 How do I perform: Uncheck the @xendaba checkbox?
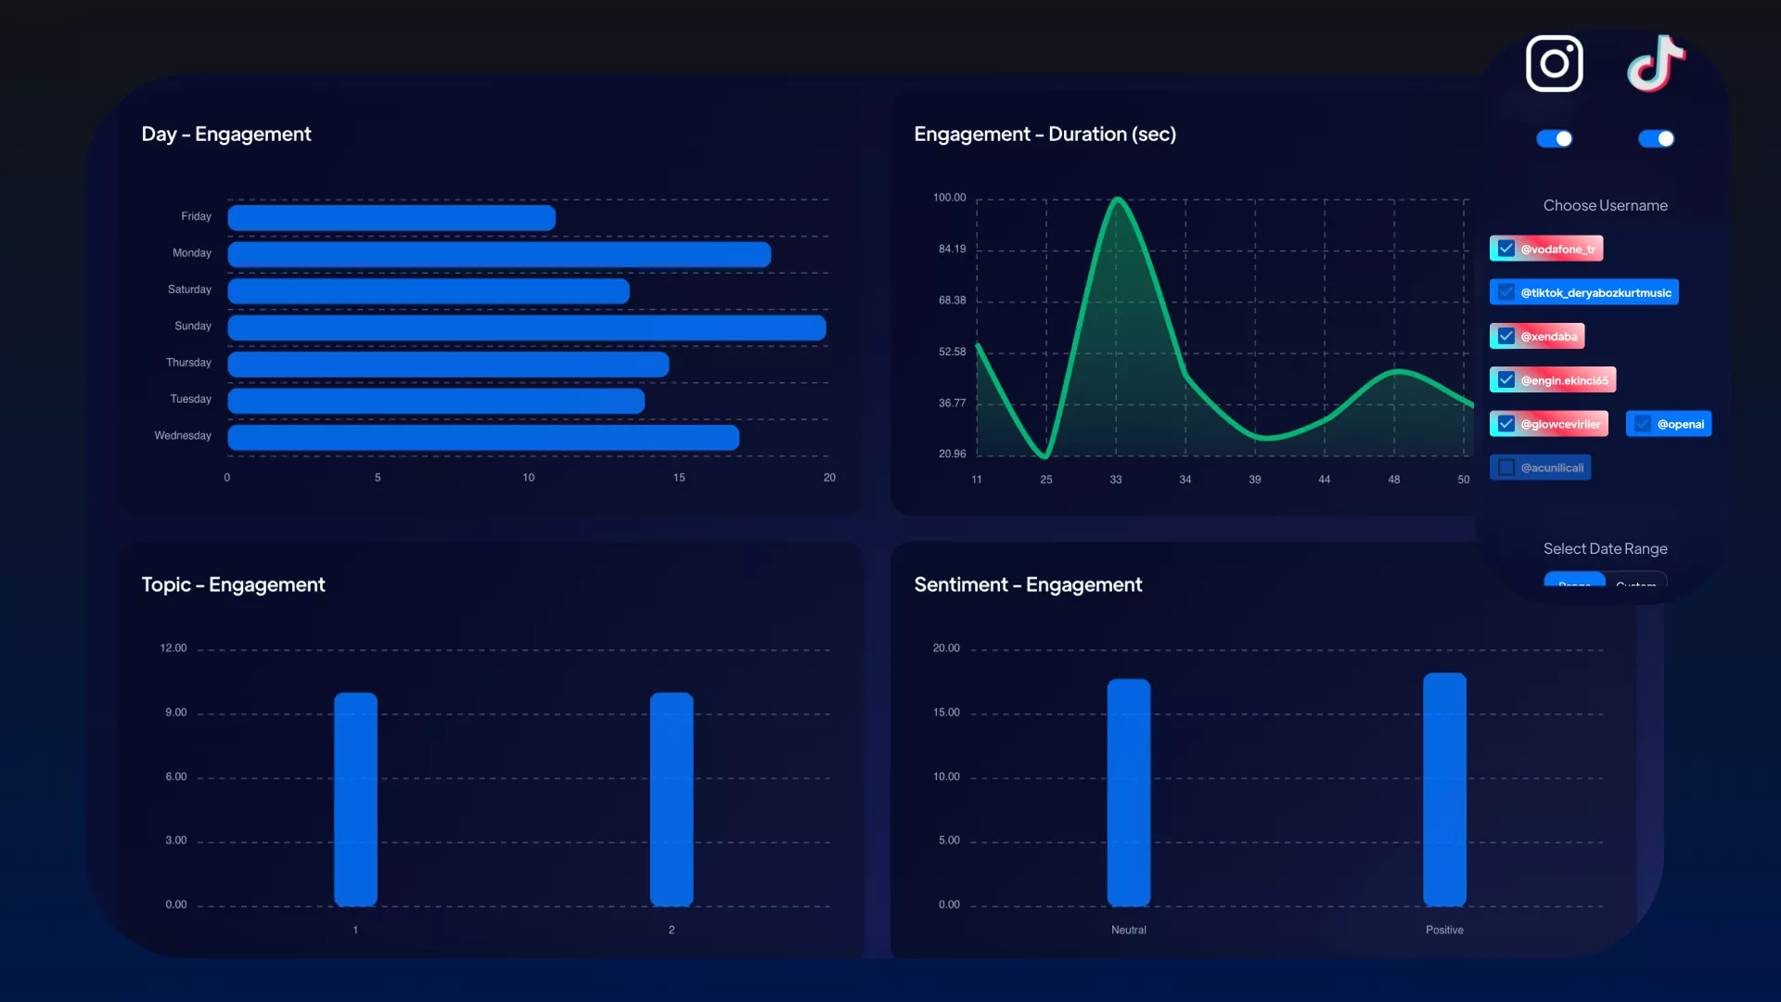point(1506,336)
